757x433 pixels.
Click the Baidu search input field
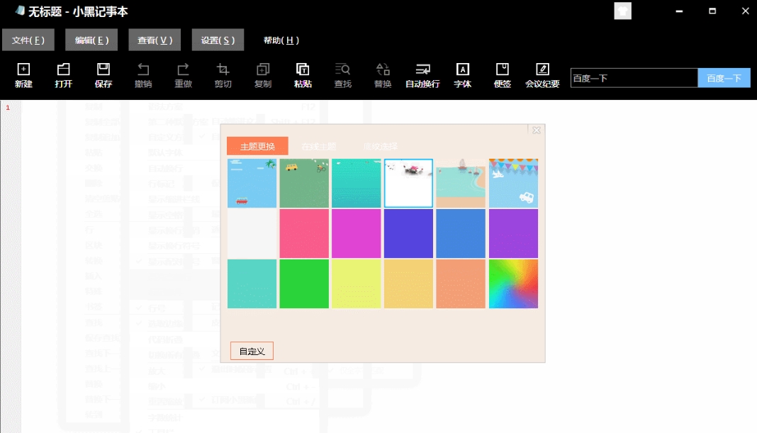(634, 78)
